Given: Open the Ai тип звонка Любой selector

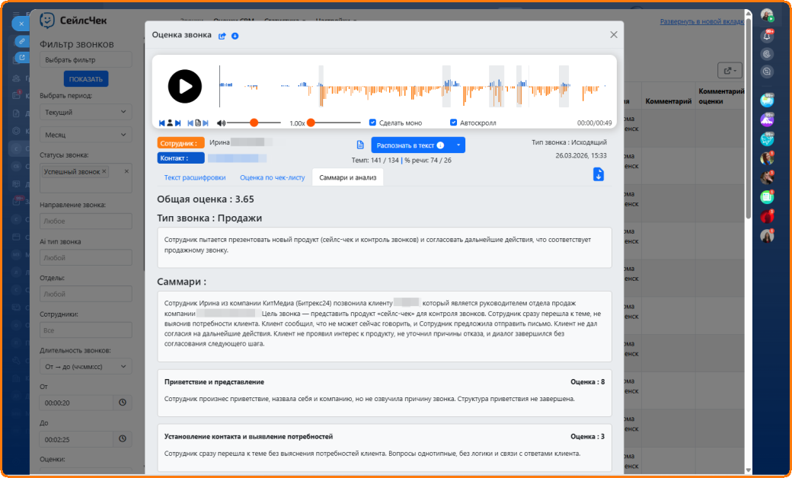Looking at the screenshot, I should 86,257.
